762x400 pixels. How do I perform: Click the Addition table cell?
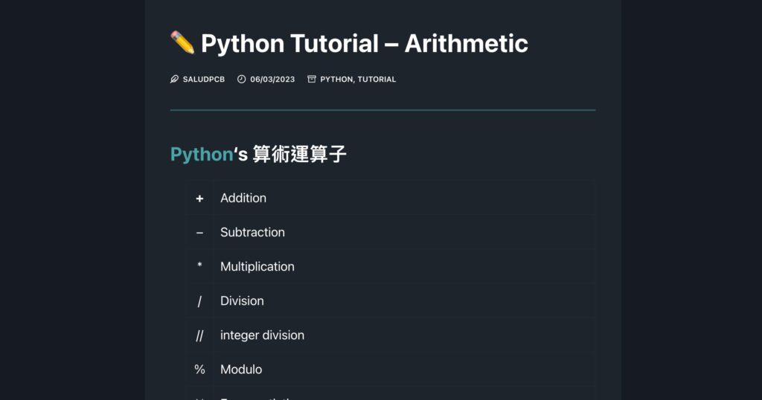point(243,198)
